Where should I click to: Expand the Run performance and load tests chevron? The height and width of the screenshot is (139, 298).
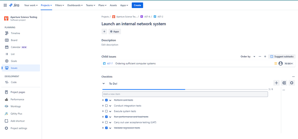(110, 117)
